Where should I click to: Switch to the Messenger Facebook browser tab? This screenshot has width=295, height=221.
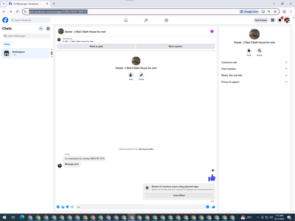[x=28, y=4]
